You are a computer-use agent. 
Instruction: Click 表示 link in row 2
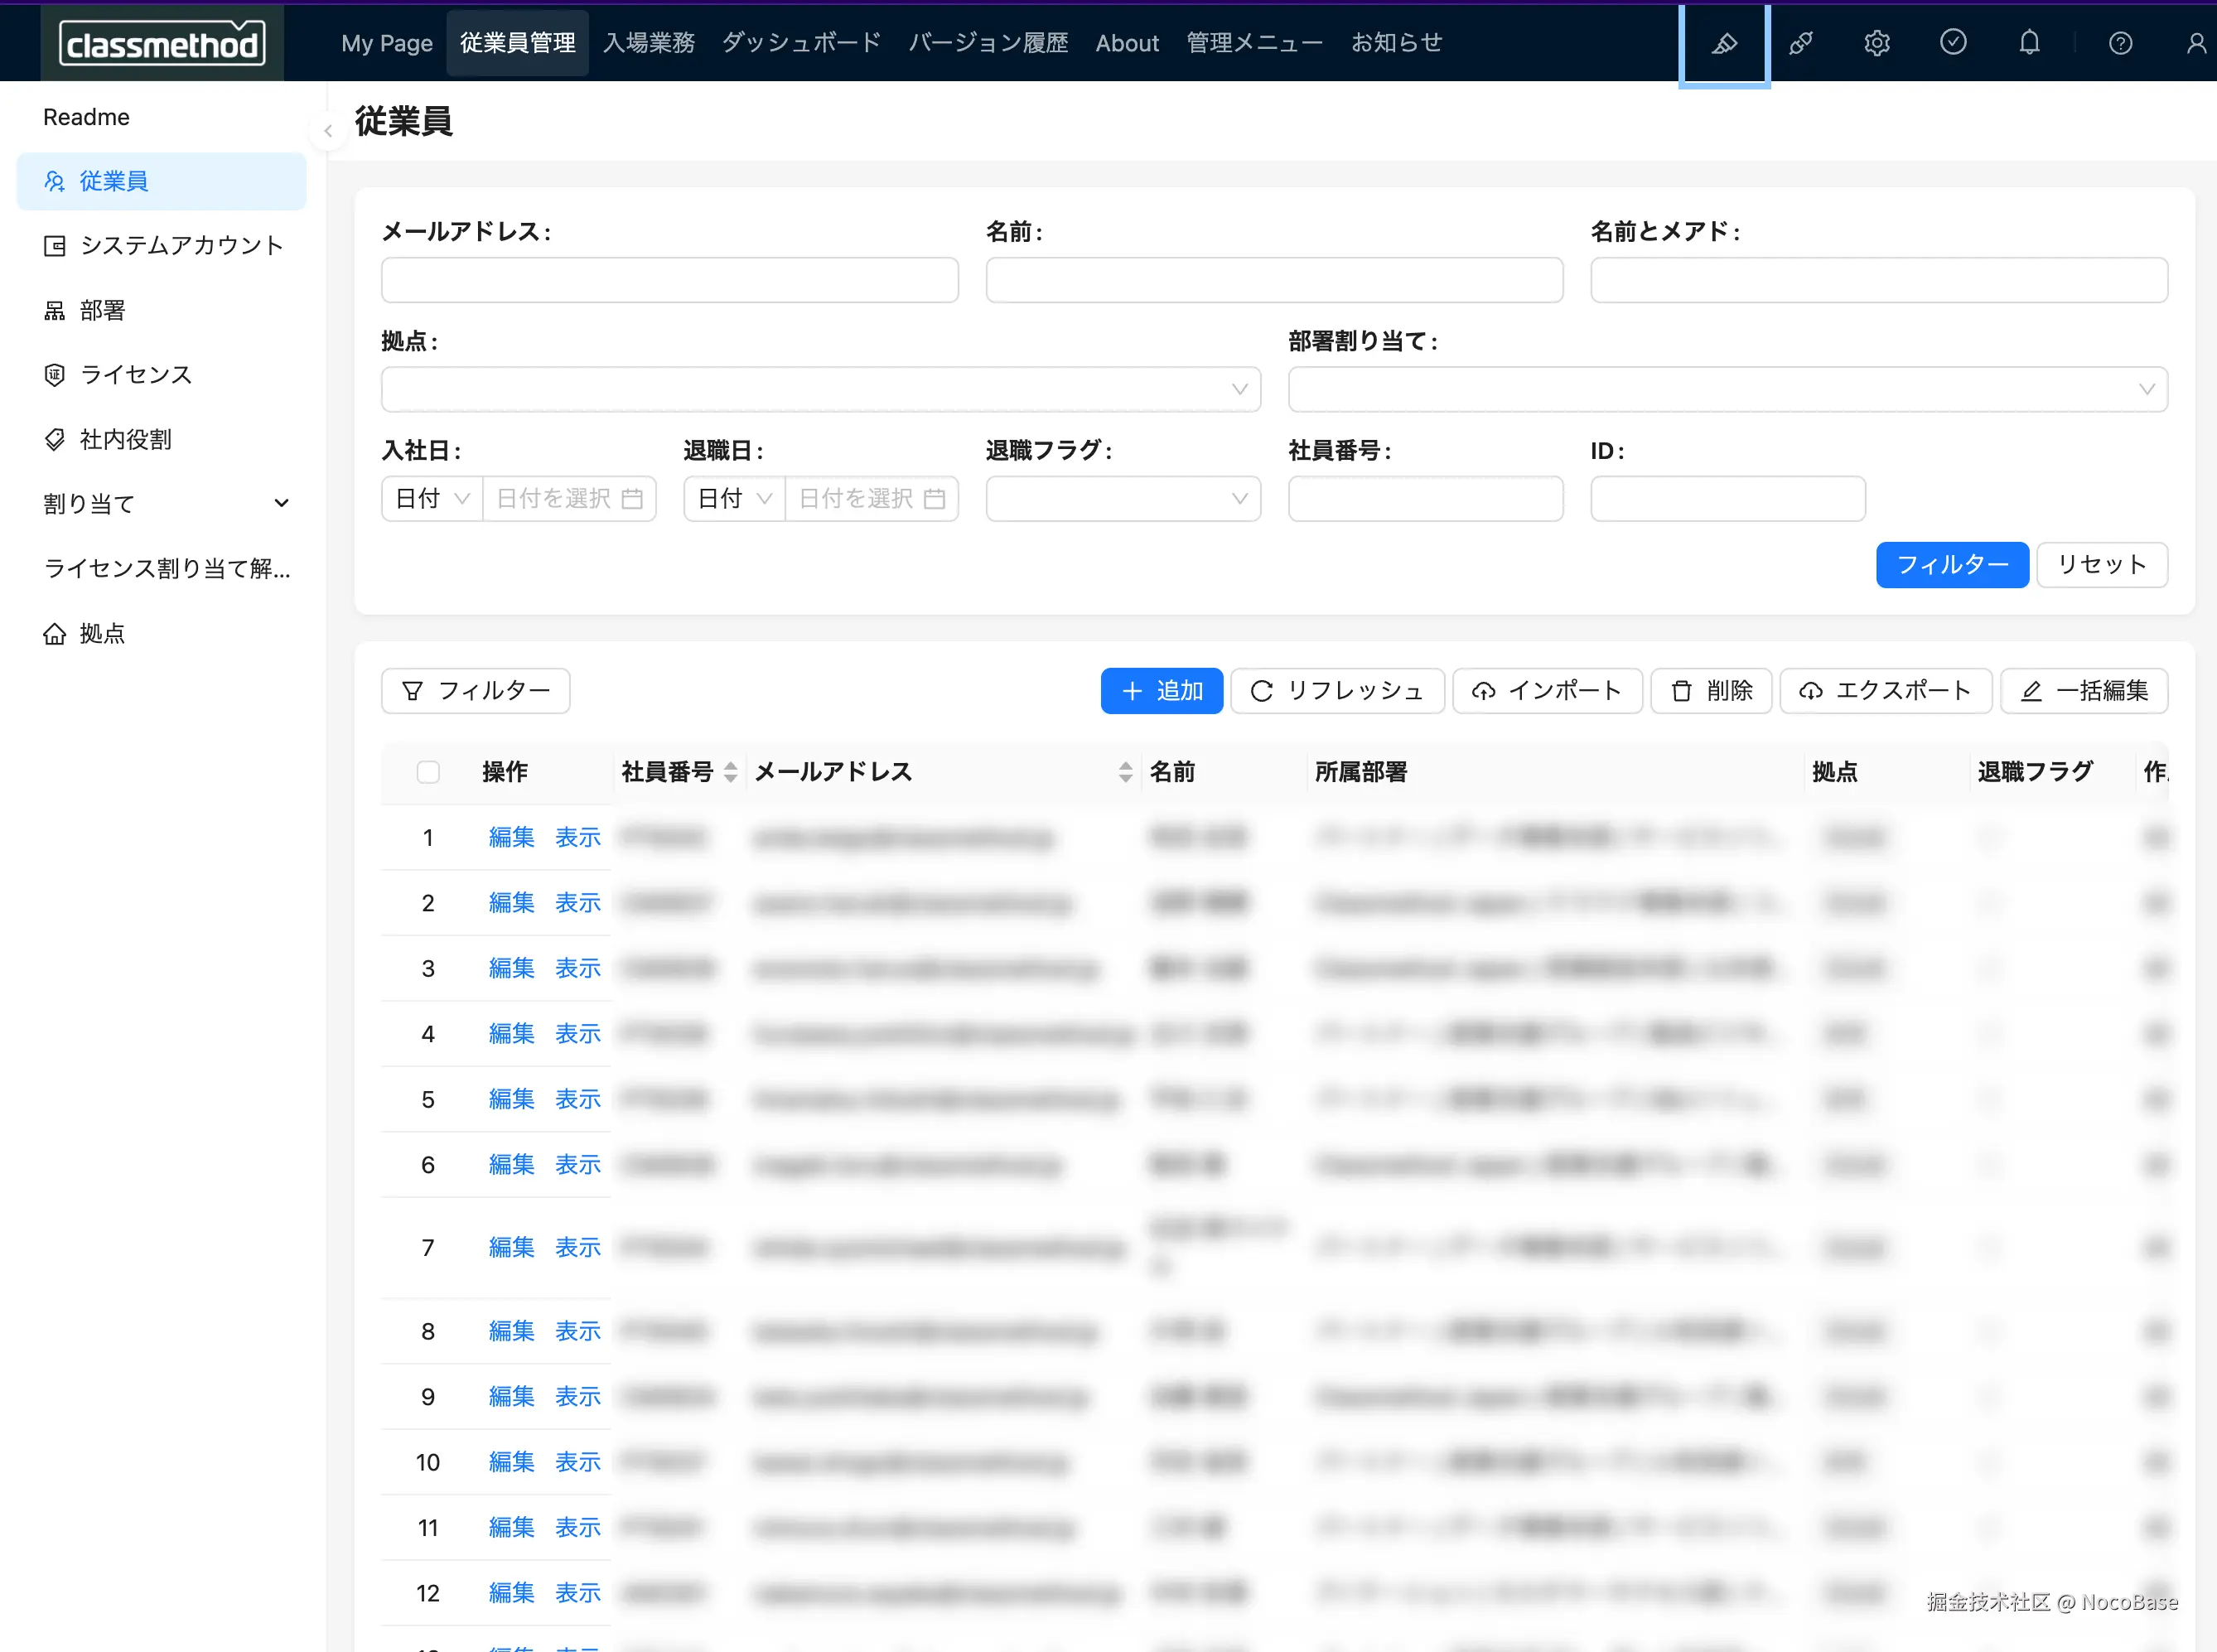tap(578, 903)
